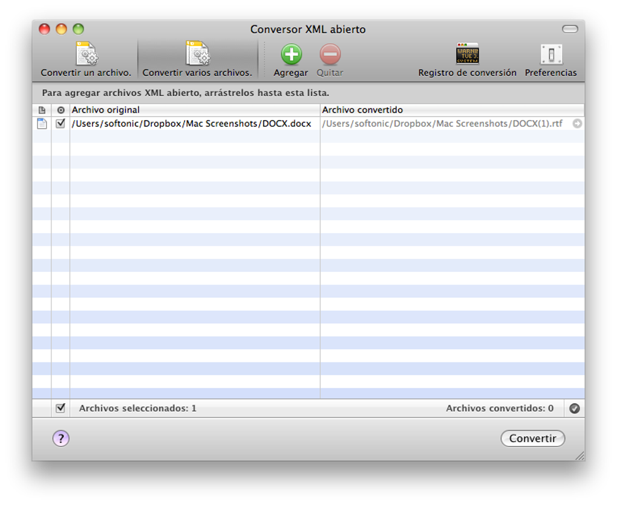Select the converted path DOCX(1).rtf
The height and width of the screenshot is (505, 617).
442,123
